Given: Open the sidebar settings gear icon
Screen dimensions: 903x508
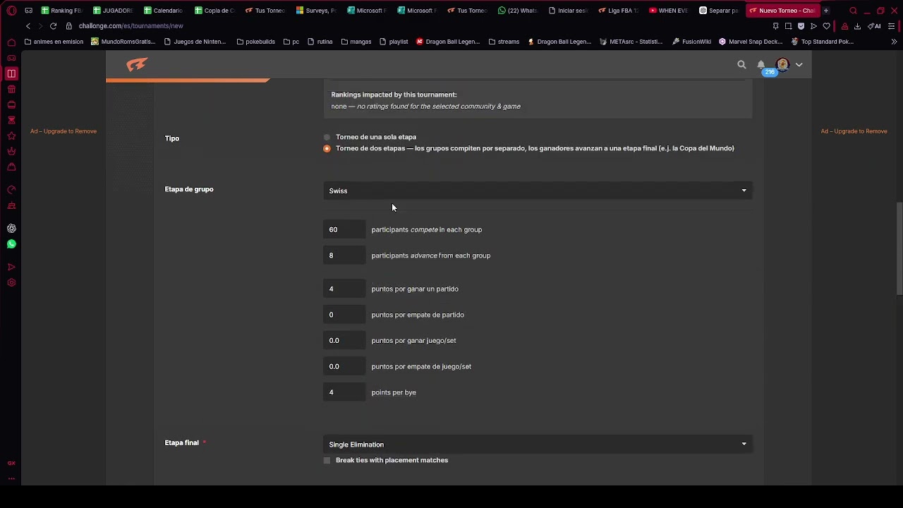Looking at the screenshot, I should tap(11, 283).
